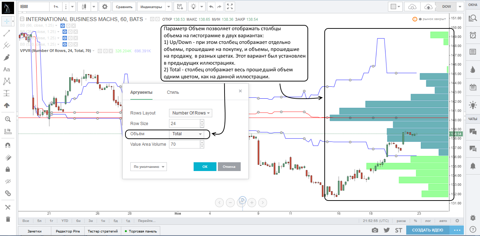Switch to the Стиль tab

coord(173,92)
